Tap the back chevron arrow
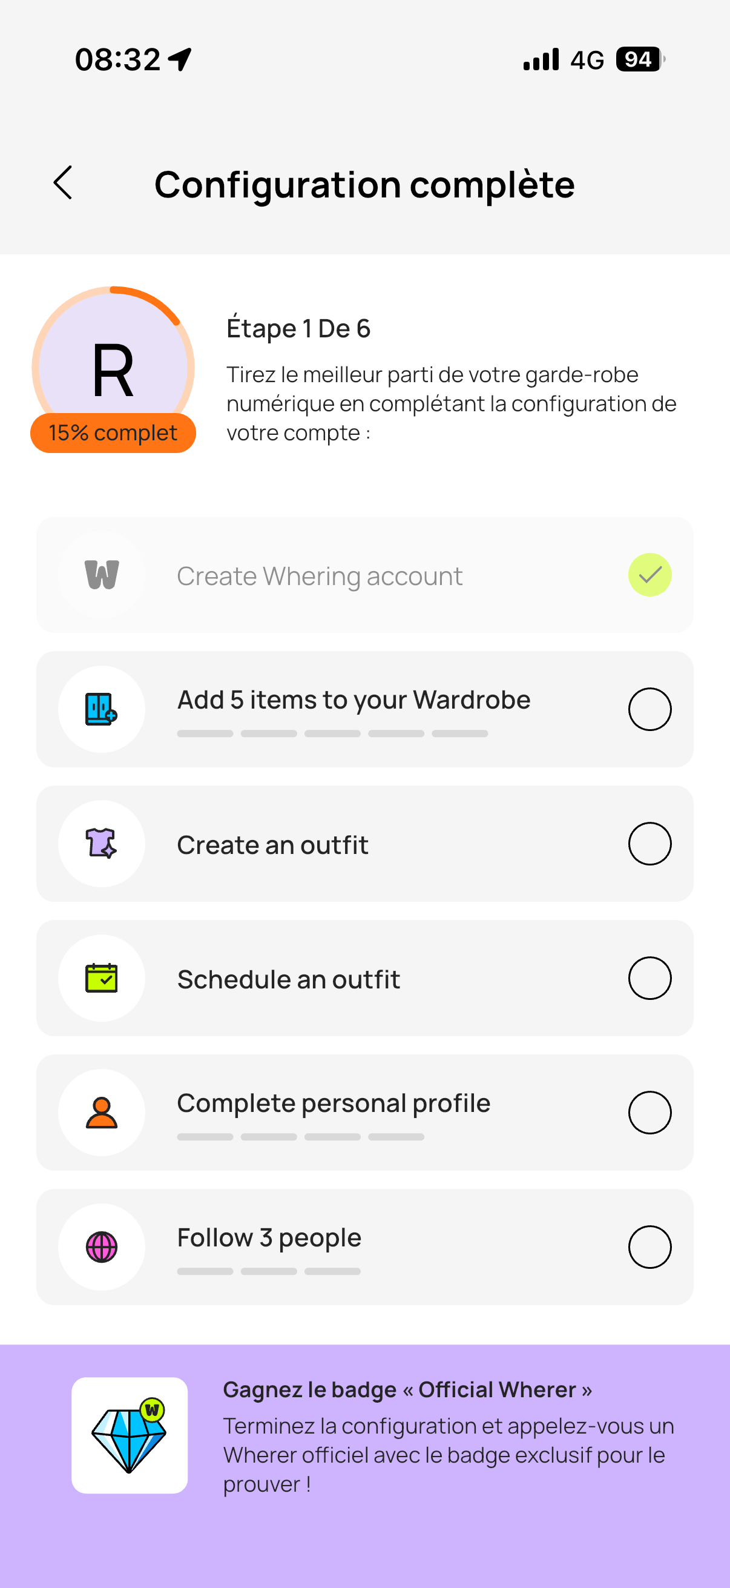730x1588 pixels. coord(63,182)
